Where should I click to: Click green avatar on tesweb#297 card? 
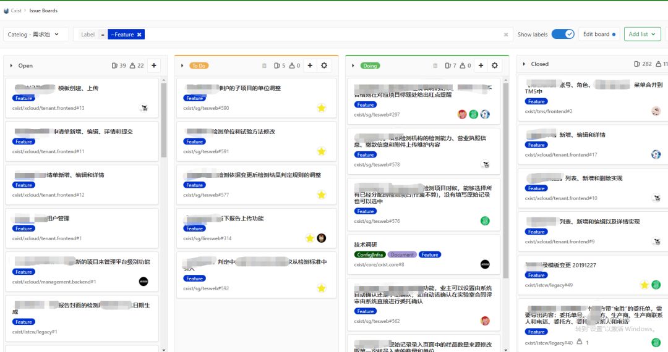click(474, 114)
